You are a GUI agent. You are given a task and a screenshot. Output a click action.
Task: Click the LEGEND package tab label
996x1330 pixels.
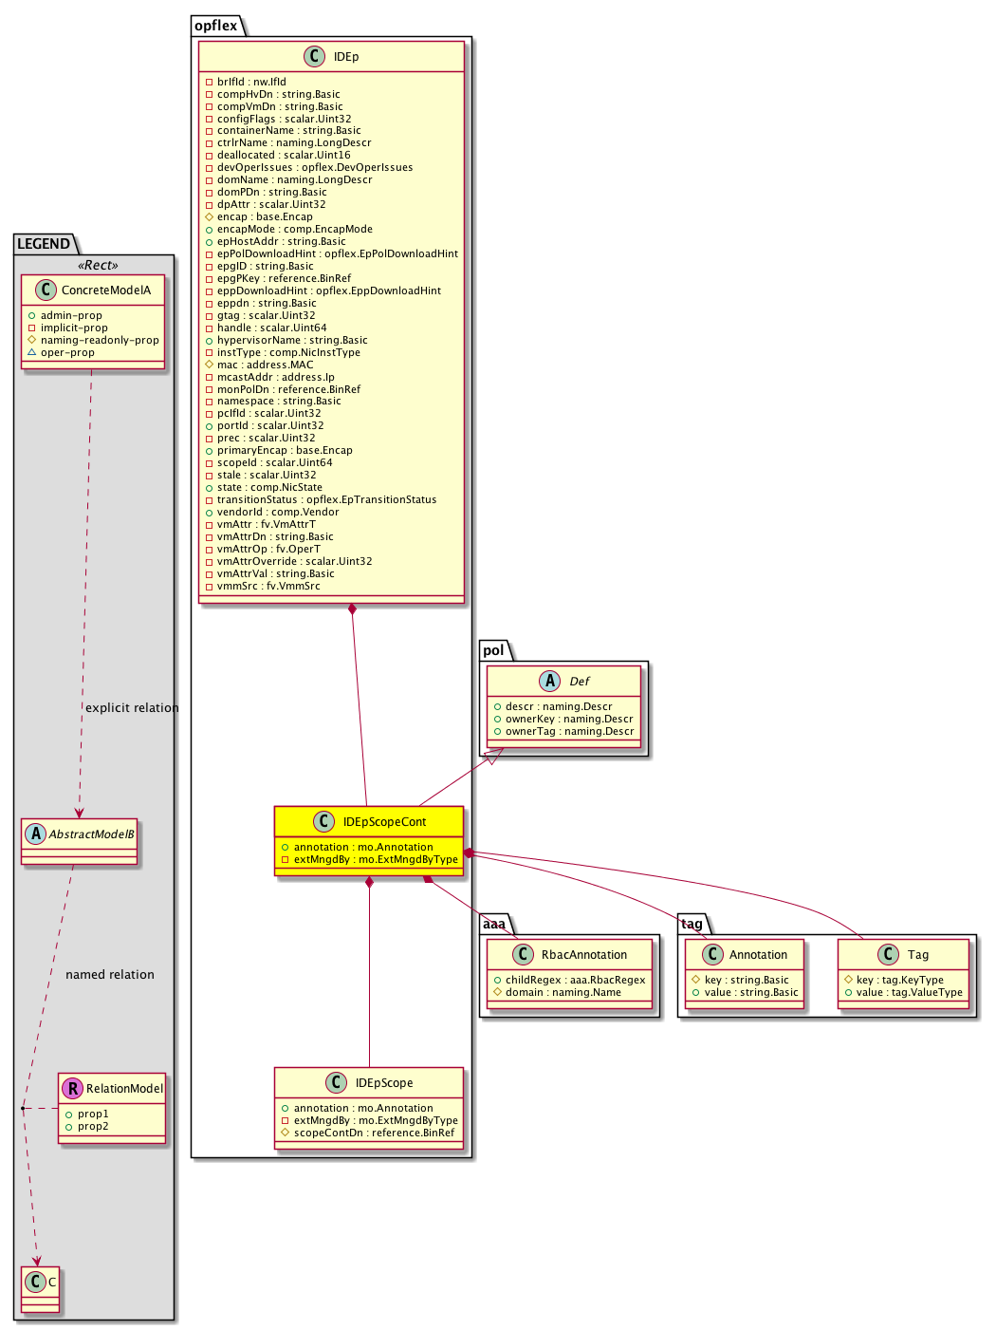[x=44, y=244]
